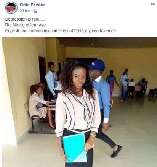
Task: Click the walking man's black shoe
Action: [x=116, y=151]
